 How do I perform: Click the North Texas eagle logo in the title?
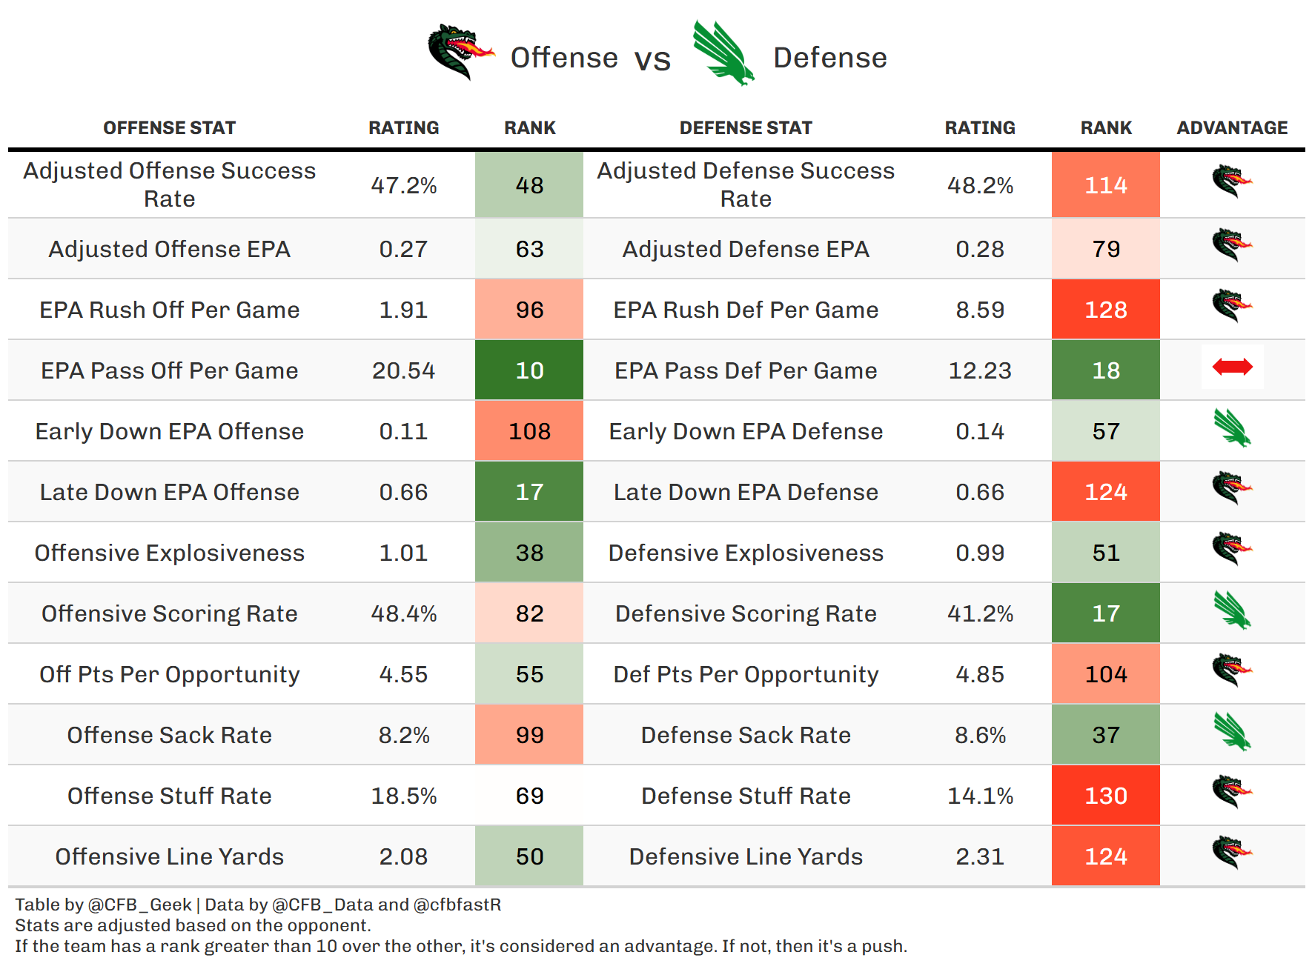[723, 53]
